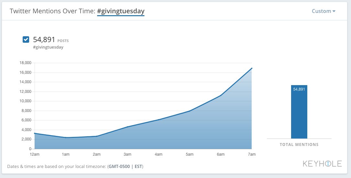This screenshot has height=178, width=351.
Task: Uncheck the #givingtuesday series checkbox
Action: click(26, 39)
